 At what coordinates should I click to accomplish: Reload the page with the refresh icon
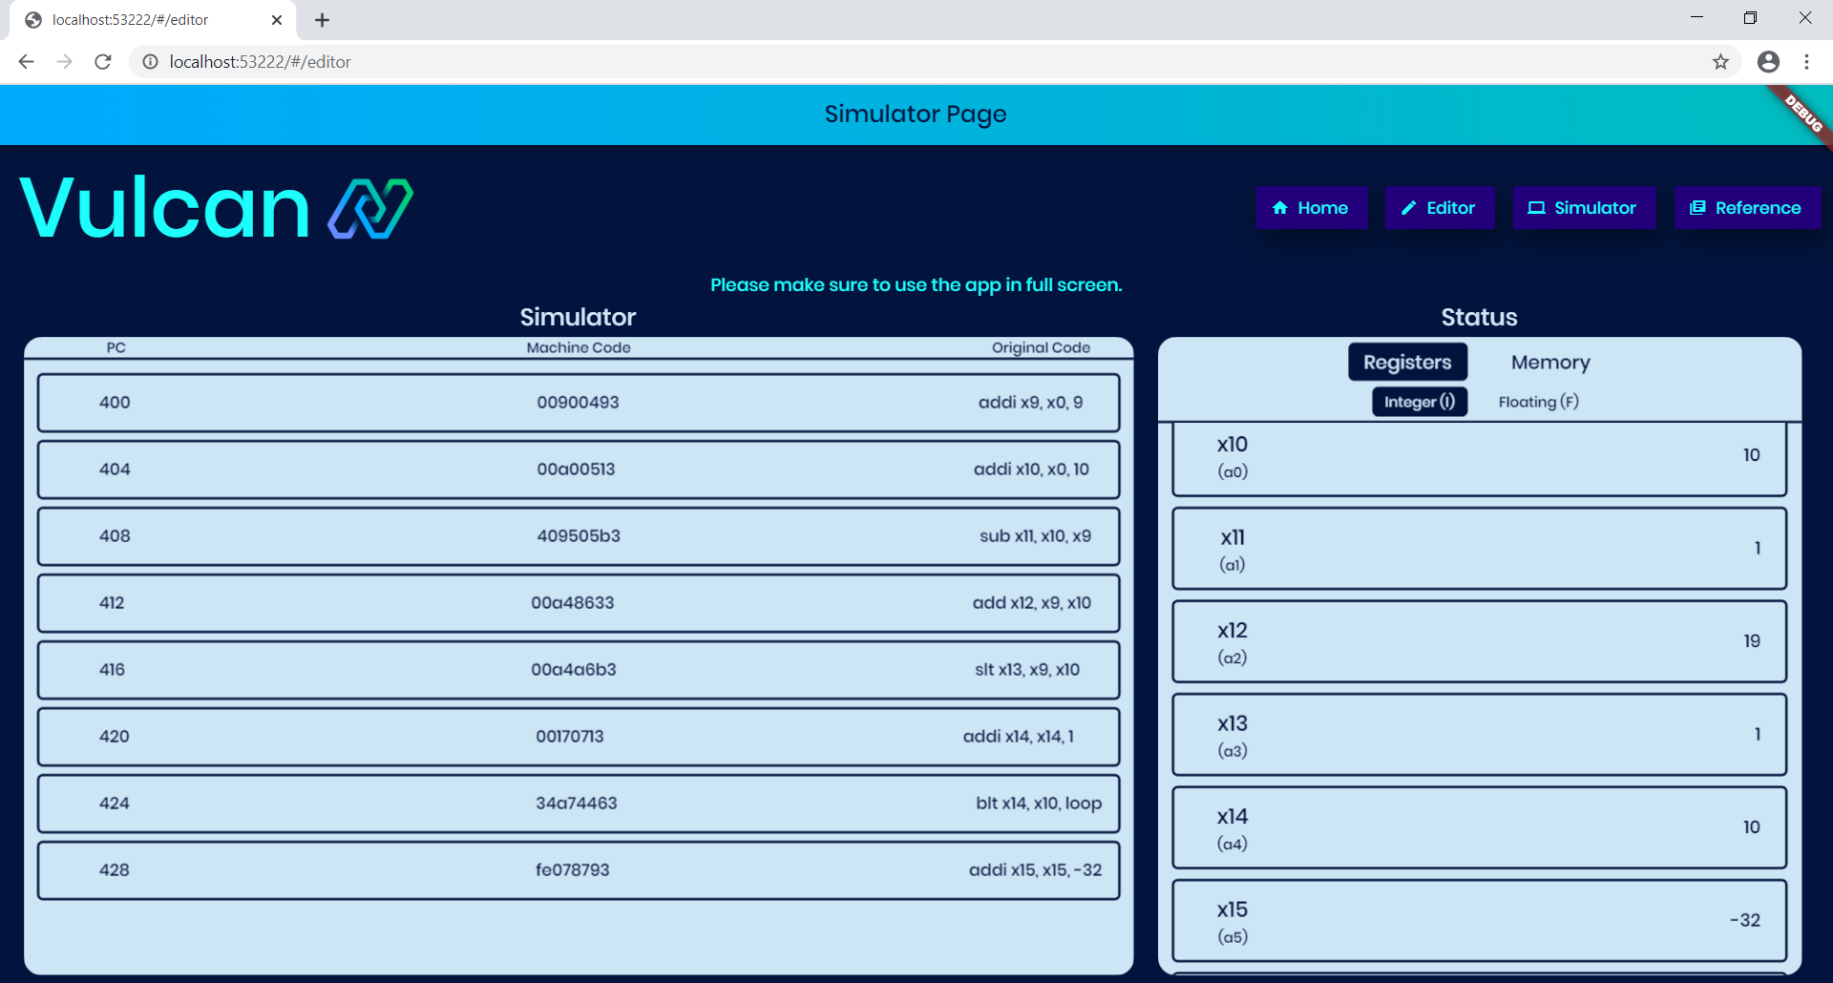103,62
